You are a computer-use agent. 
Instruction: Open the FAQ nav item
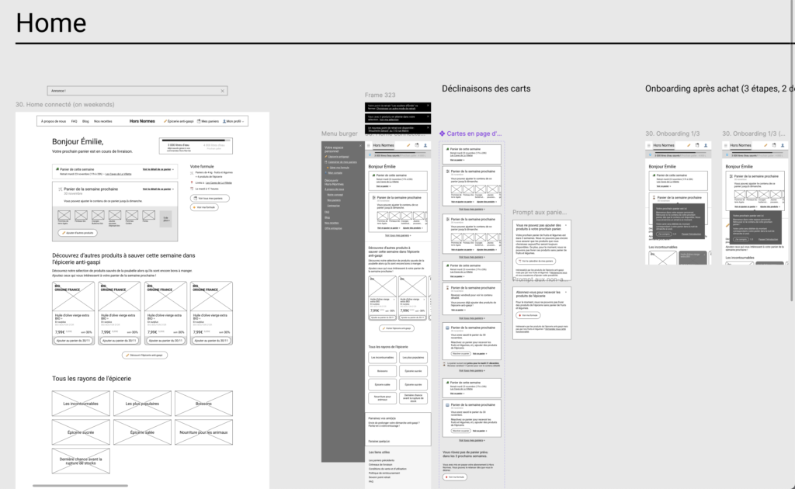[x=75, y=121]
